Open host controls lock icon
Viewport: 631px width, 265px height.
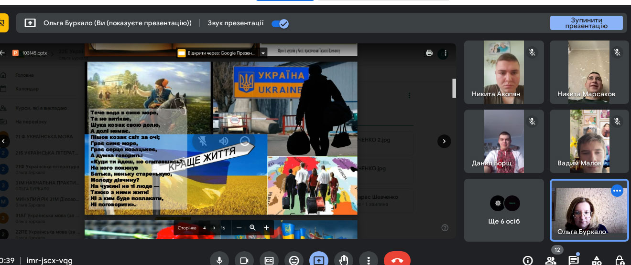(620, 260)
